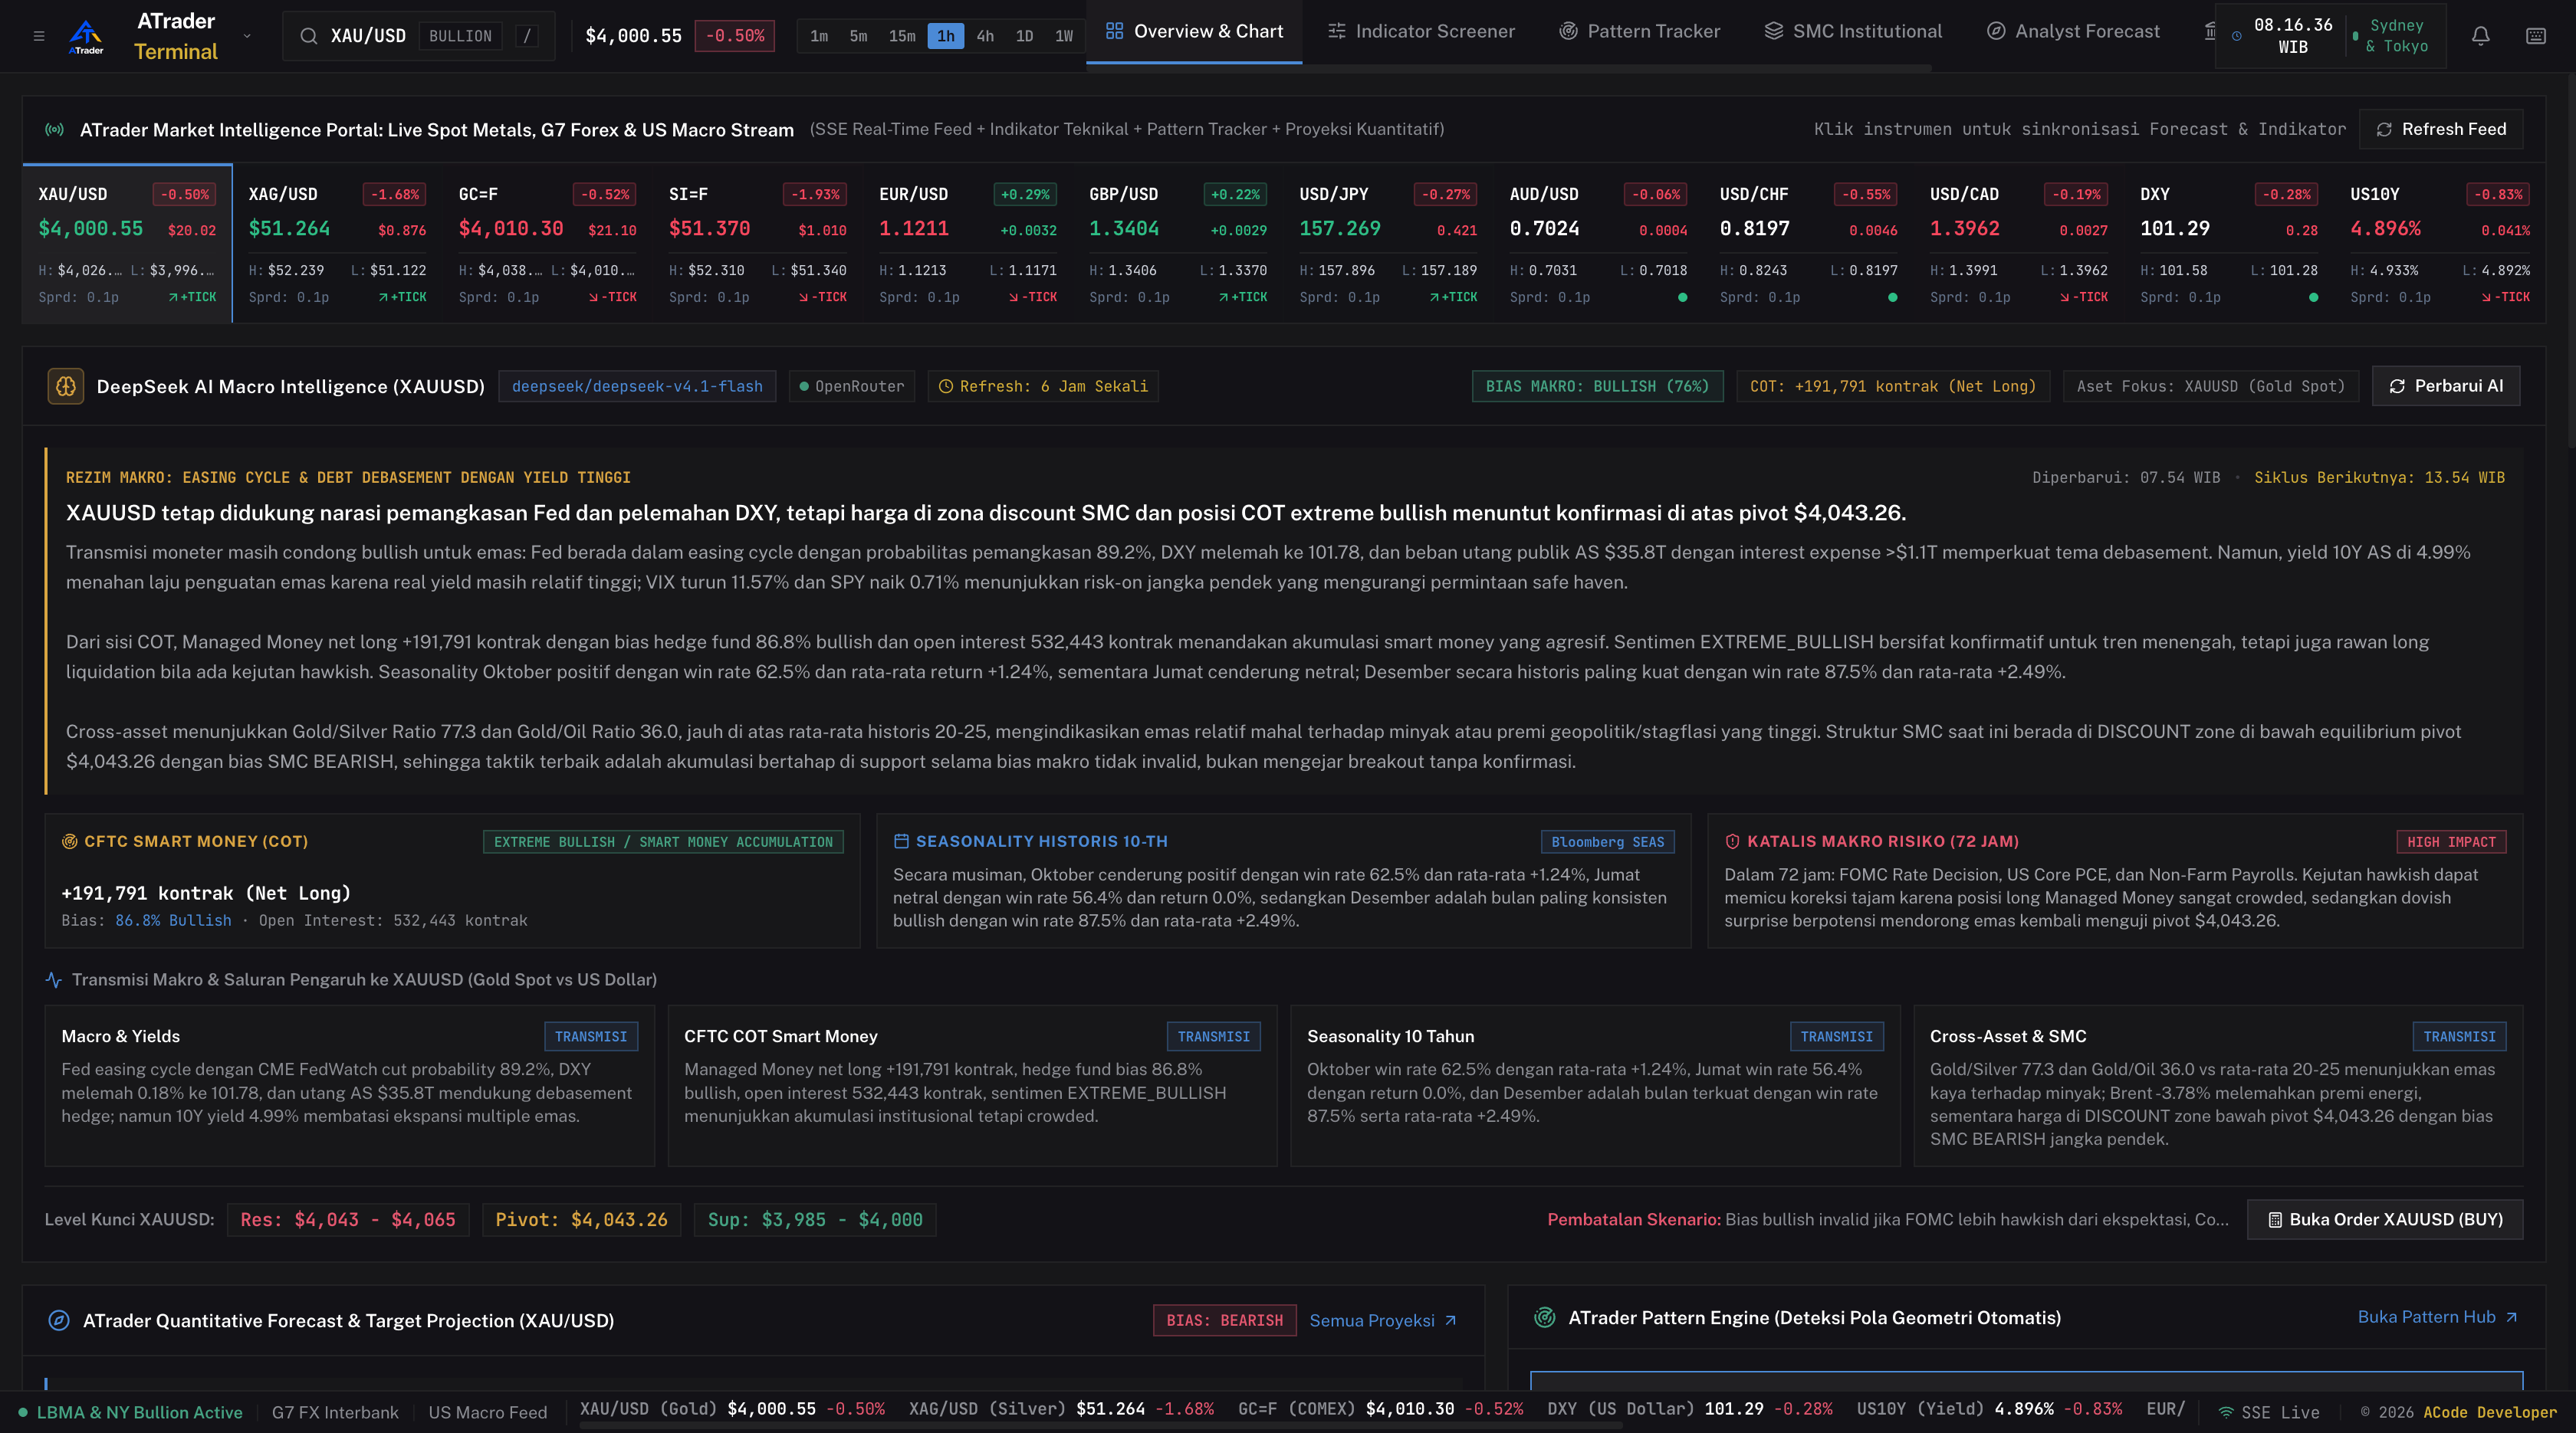
Task: Select the GC=F instrument card
Action: tap(547, 244)
